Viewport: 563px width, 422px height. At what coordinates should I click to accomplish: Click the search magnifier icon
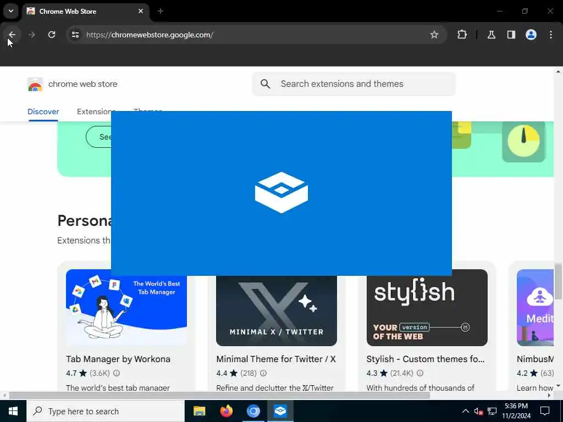tap(266, 84)
